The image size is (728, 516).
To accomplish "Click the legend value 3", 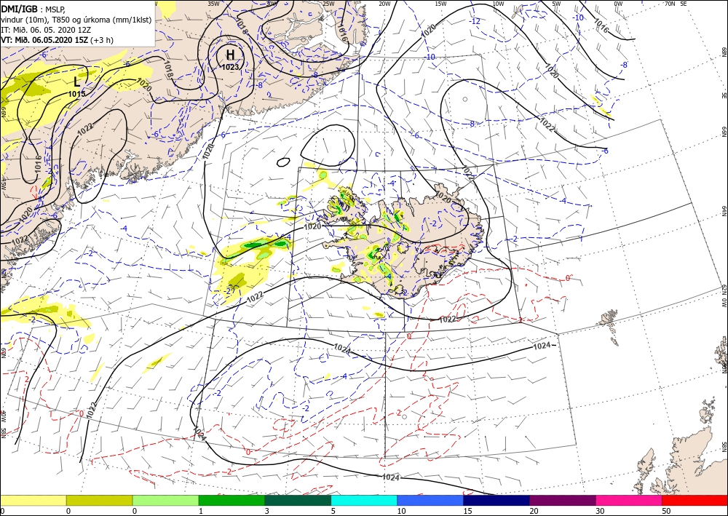I will (x=266, y=511).
